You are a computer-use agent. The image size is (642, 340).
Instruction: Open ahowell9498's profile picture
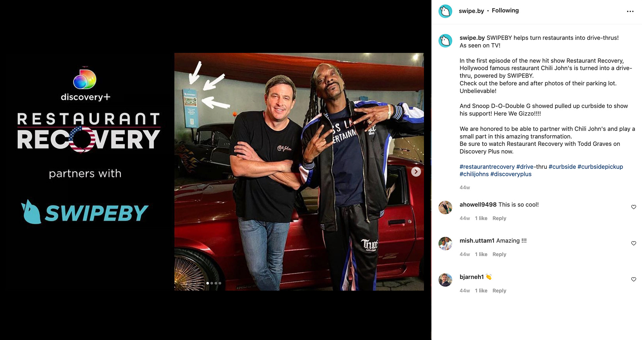click(445, 208)
